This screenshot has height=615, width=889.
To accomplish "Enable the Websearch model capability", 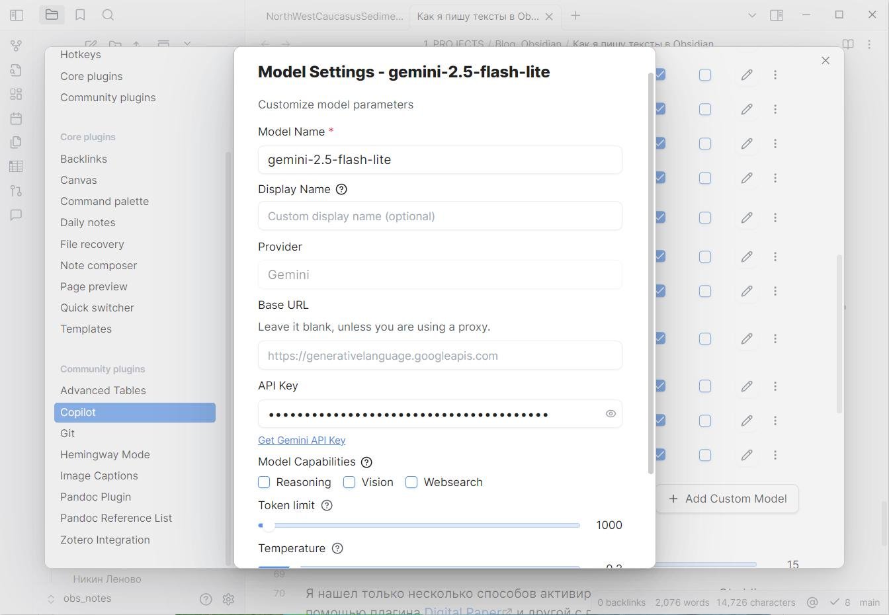I will click(411, 482).
